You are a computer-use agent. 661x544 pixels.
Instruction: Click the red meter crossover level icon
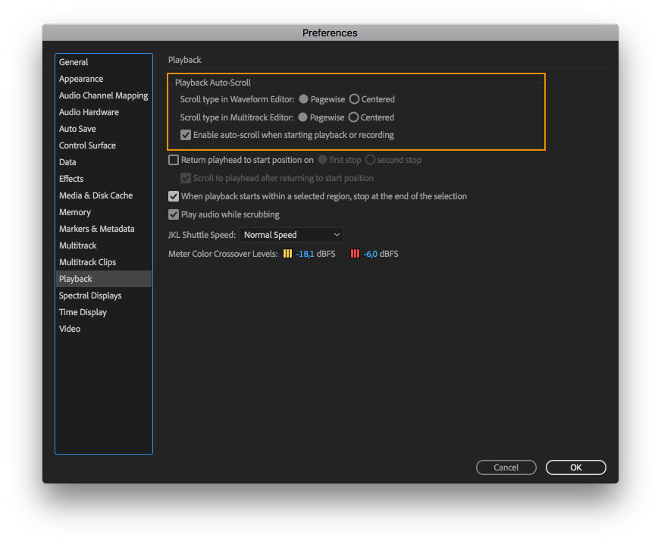coord(355,254)
